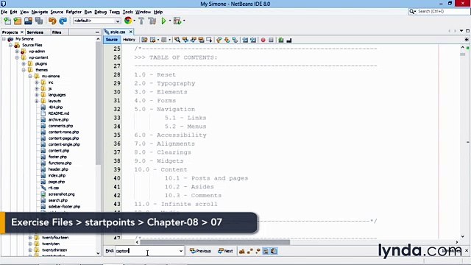Click the Previous Bookmark icon

point(219,40)
